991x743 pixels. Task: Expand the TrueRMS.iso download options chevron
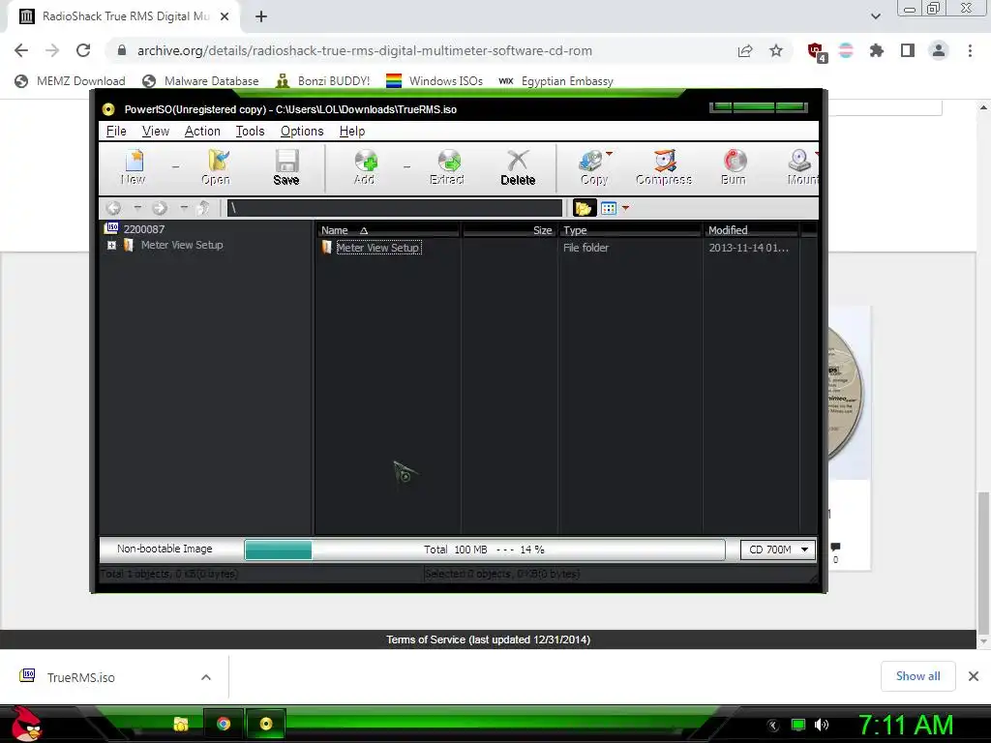click(206, 677)
